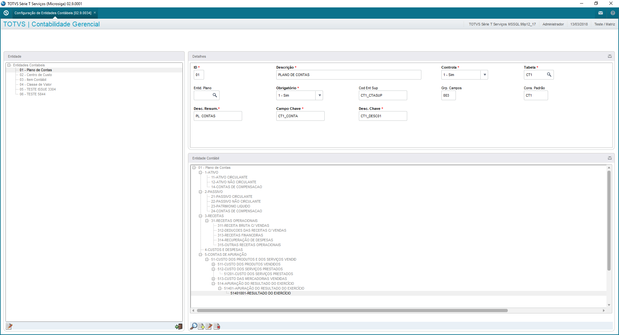Click the horizontal scrollbar of account tree

352,311
